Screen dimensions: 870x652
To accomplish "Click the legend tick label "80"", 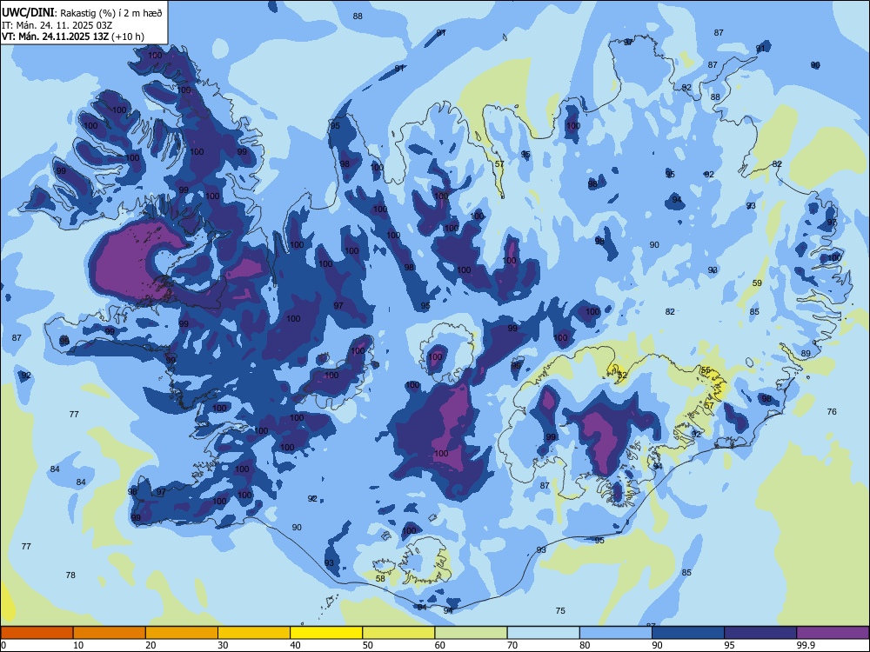I will coord(585,645).
